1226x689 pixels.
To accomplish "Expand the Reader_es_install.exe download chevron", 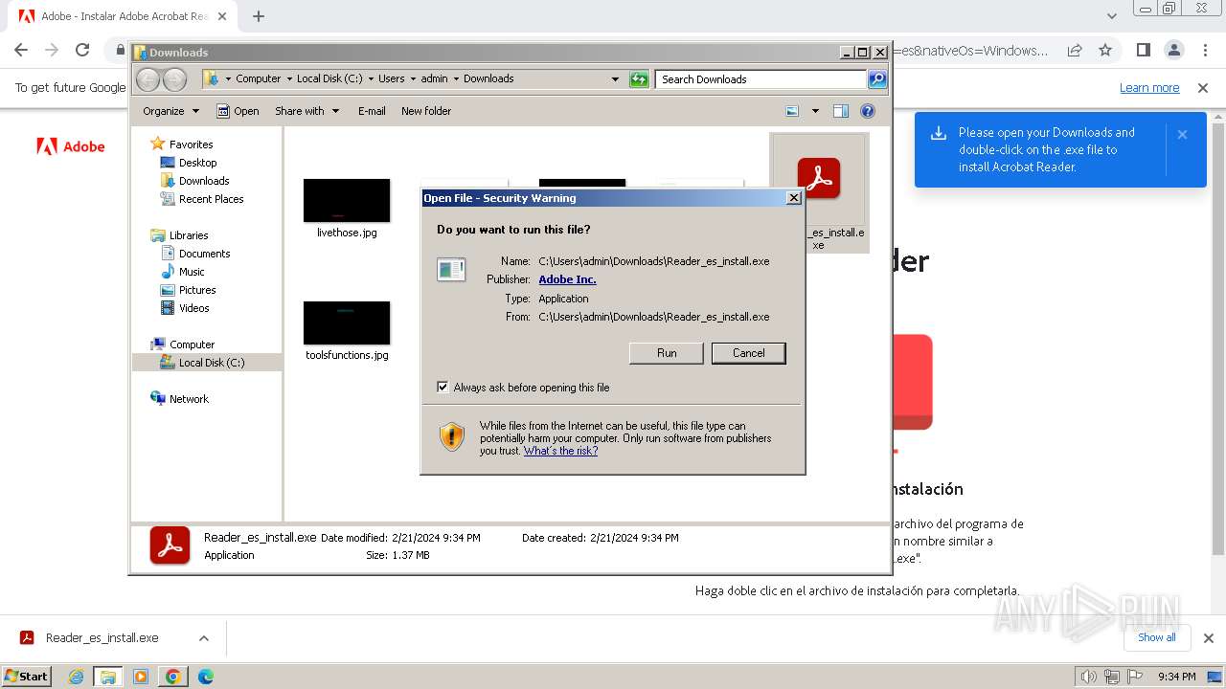I will (x=204, y=638).
